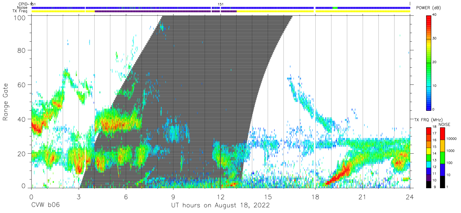Image resolution: width=461 pixels, height=213 pixels.
Task: Click the "17" tick on TX FRQ scale
Action: coord(435,134)
